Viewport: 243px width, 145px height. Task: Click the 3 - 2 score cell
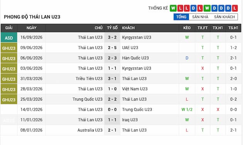pyautogui.click(x=112, y=37)
